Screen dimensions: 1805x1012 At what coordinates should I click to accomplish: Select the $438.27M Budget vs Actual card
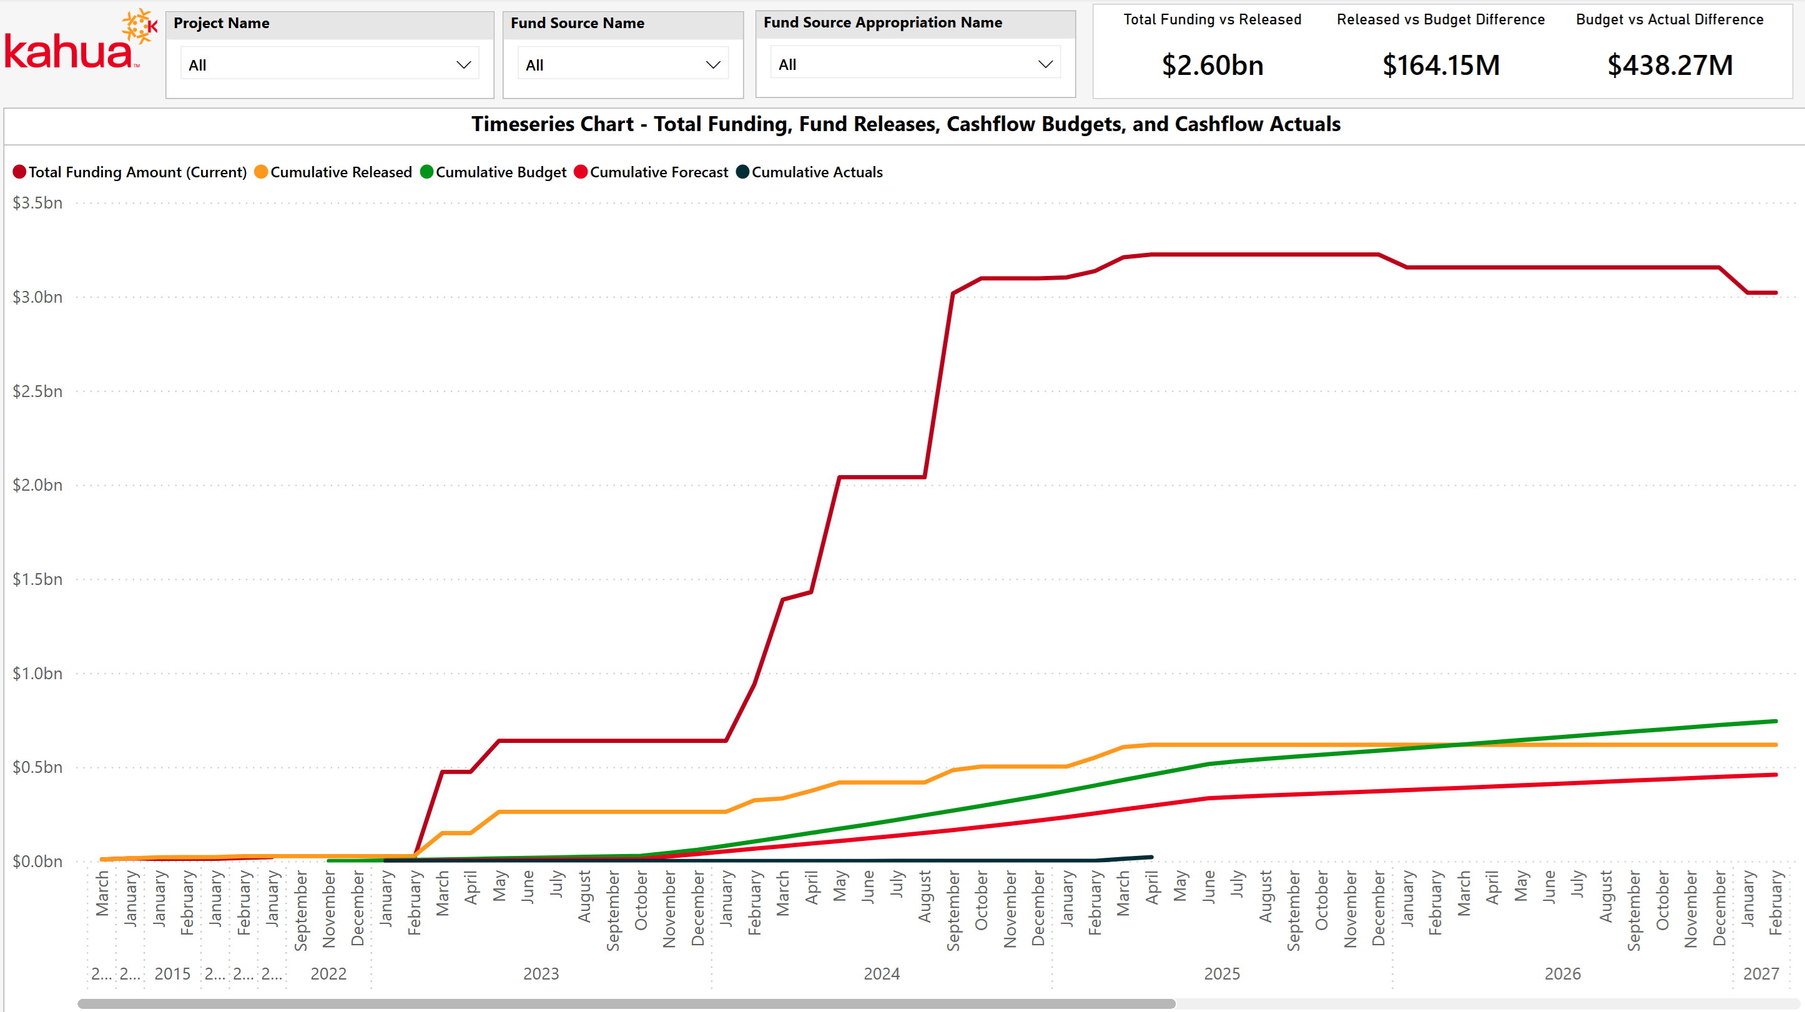(1670, 65)
